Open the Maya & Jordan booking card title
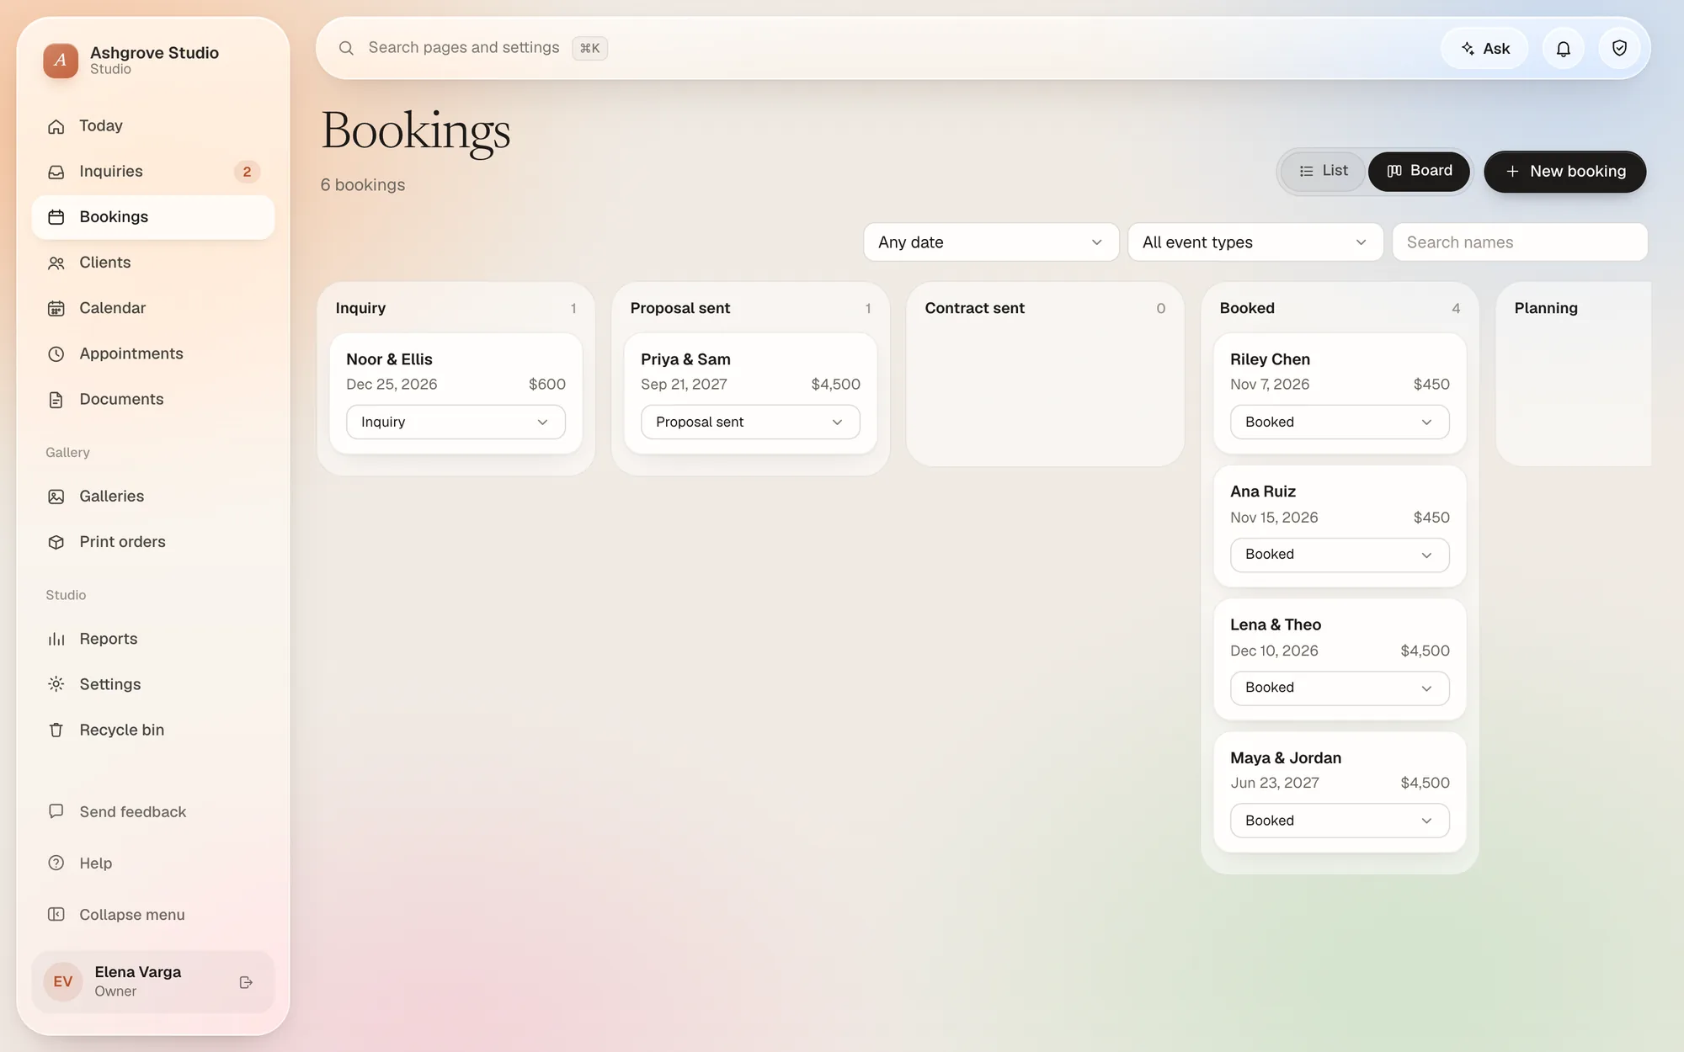The height and width of the screenshot is (1052, 1684). (x=1285, y=757)
